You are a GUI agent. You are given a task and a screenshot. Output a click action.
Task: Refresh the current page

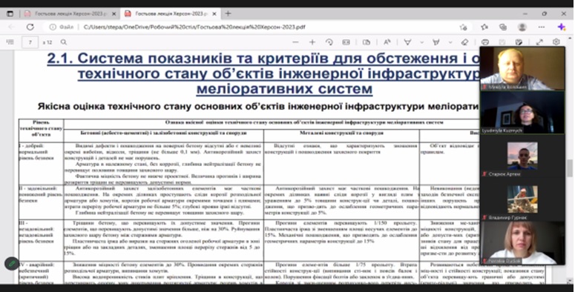[30, 27]
